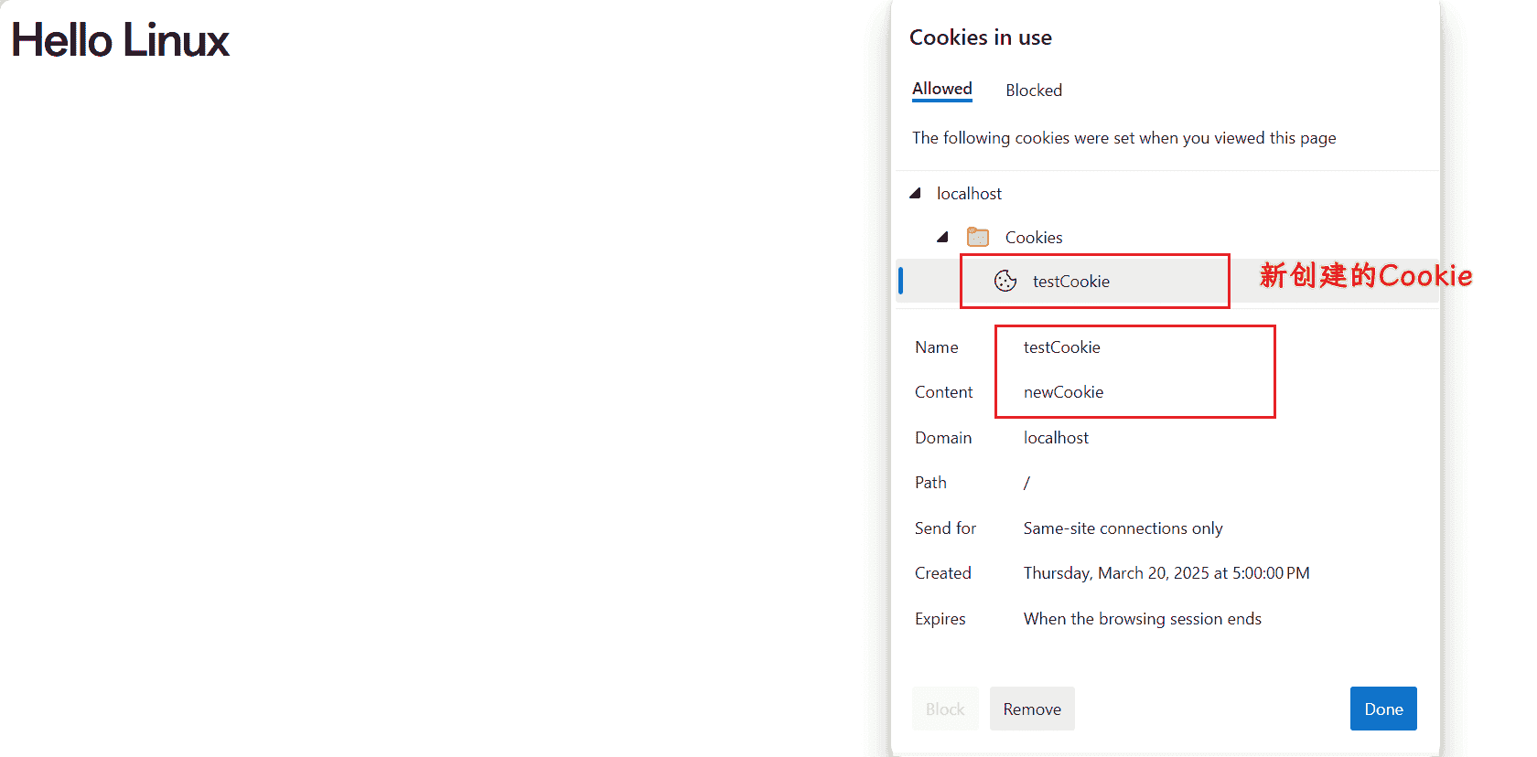Click the localhost domain value
The width and height of the screenshot is (1537, 757).
tap(1056, 437)
